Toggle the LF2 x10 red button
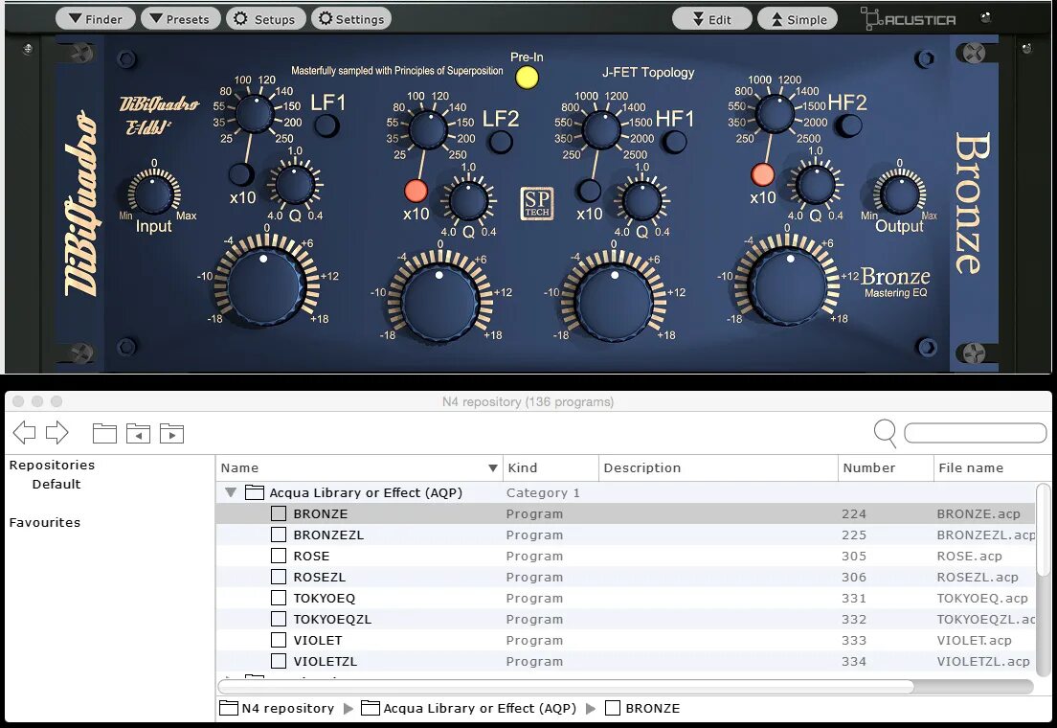 coord(416,191)
